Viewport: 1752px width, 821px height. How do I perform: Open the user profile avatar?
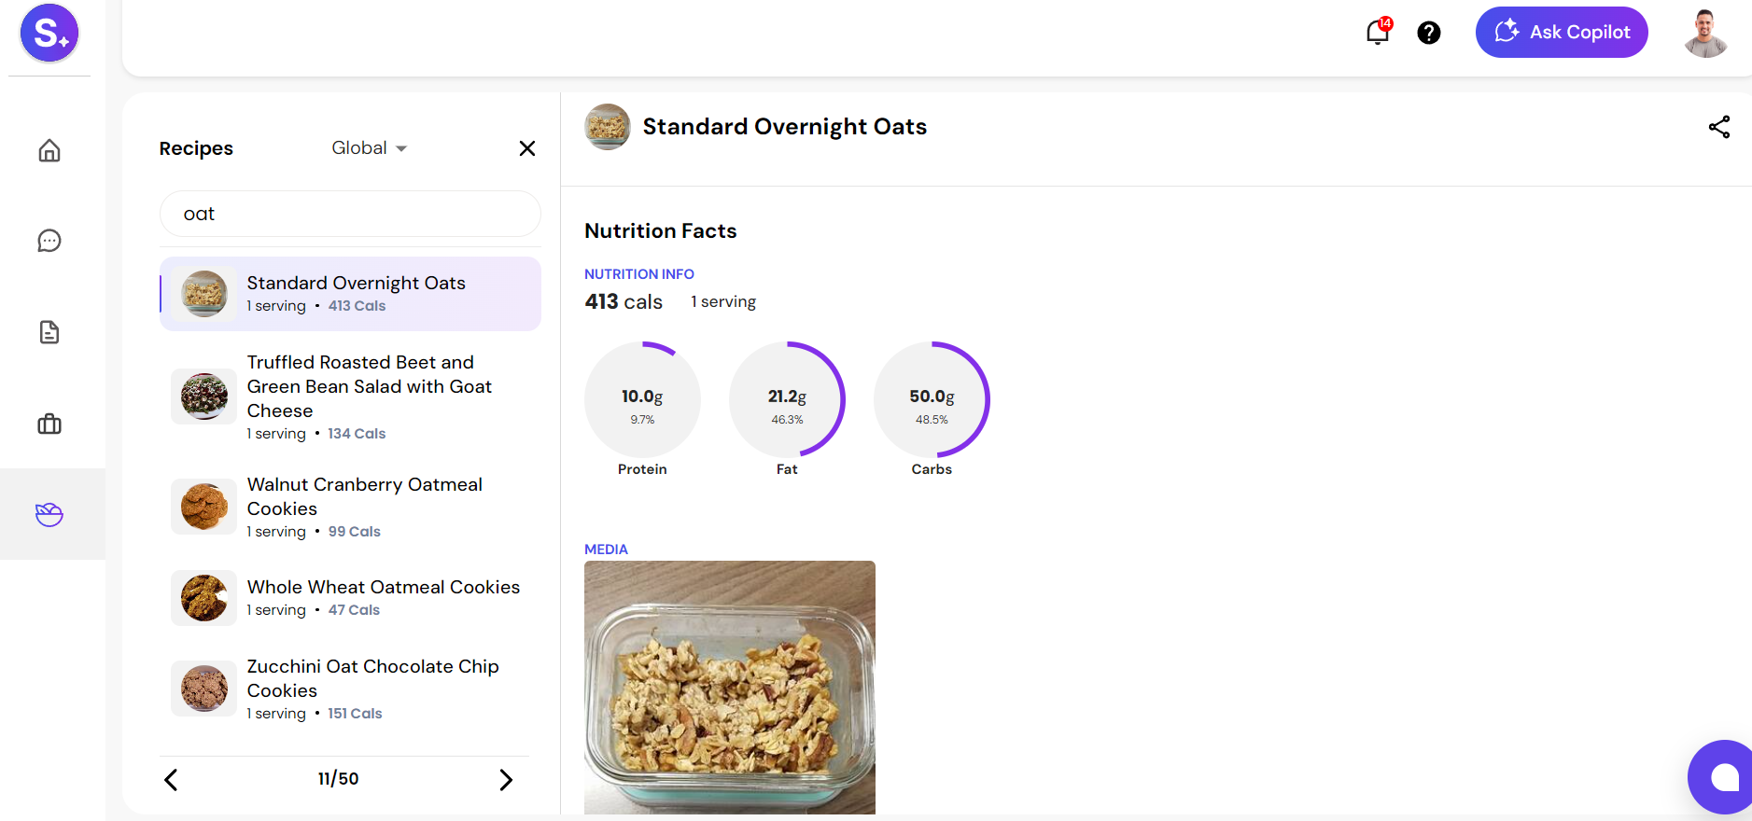tap(1705, 33)
